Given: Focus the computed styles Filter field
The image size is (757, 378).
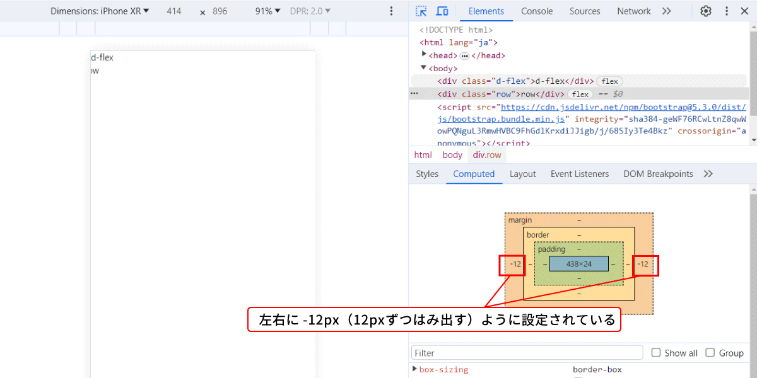Looking at the screenshot, I should point(527,353).
